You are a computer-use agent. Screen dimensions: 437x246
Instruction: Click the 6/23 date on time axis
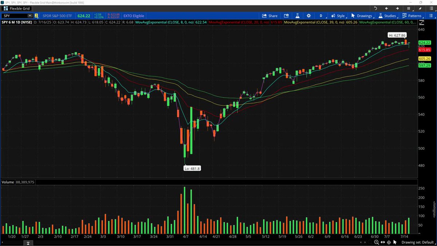tap(358, 237)
